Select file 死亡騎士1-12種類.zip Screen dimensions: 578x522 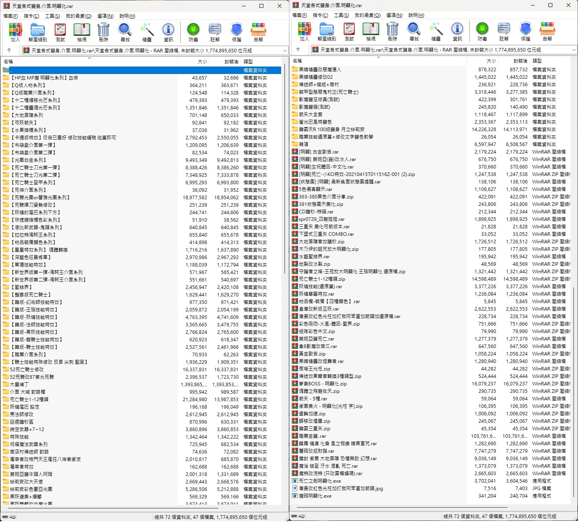[x=430, y=279]
